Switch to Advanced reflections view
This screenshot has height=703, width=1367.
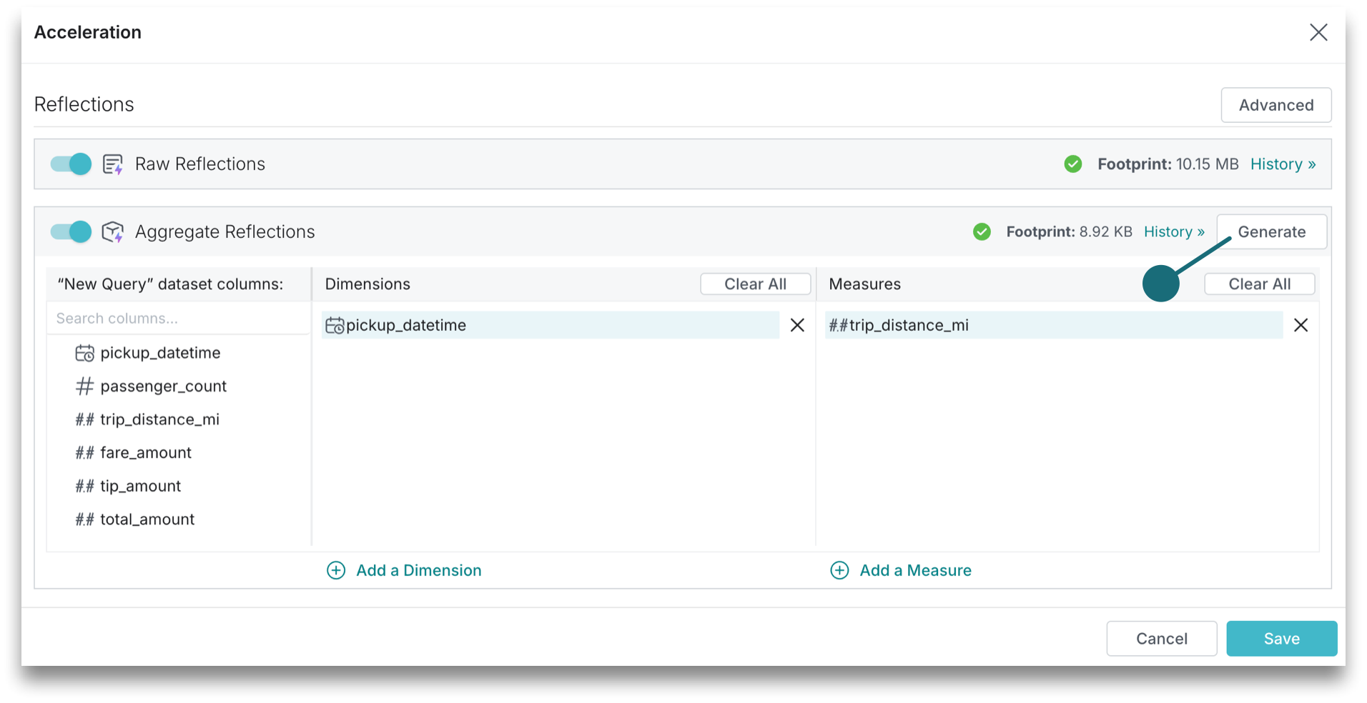[1275, 105]
